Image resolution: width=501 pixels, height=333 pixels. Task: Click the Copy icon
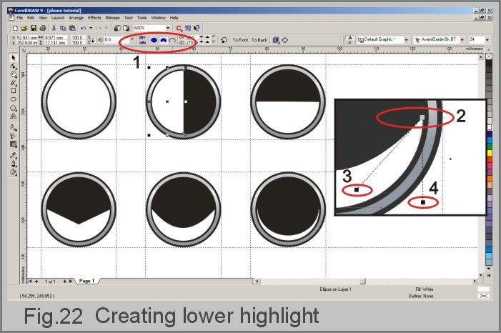(63, 28)
